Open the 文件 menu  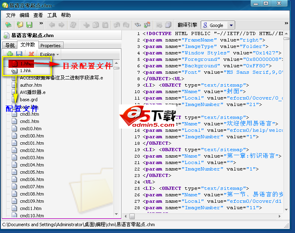(x=11, y=15)
